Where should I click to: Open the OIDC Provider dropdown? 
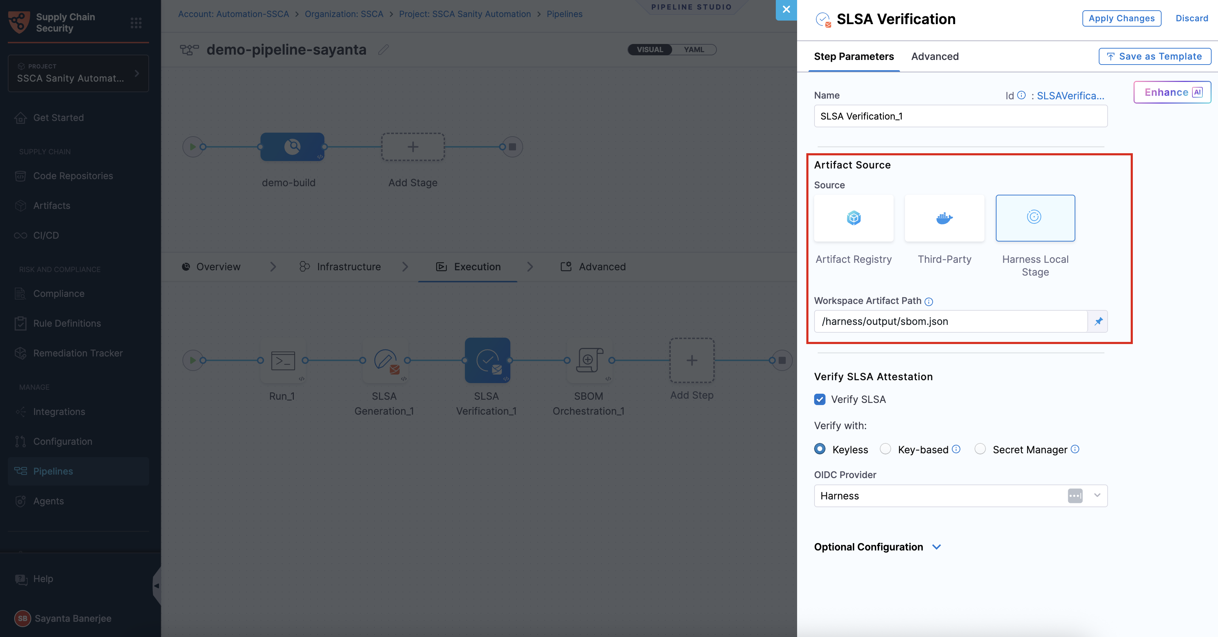coord(1097,496)
